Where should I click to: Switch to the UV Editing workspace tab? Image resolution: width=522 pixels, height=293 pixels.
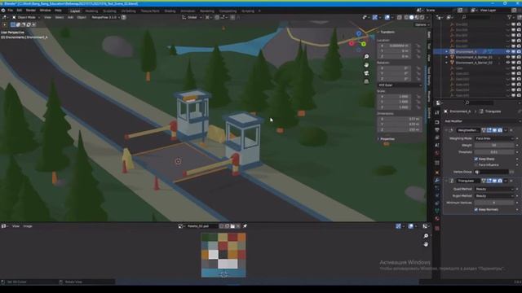[x=129, y=11]
